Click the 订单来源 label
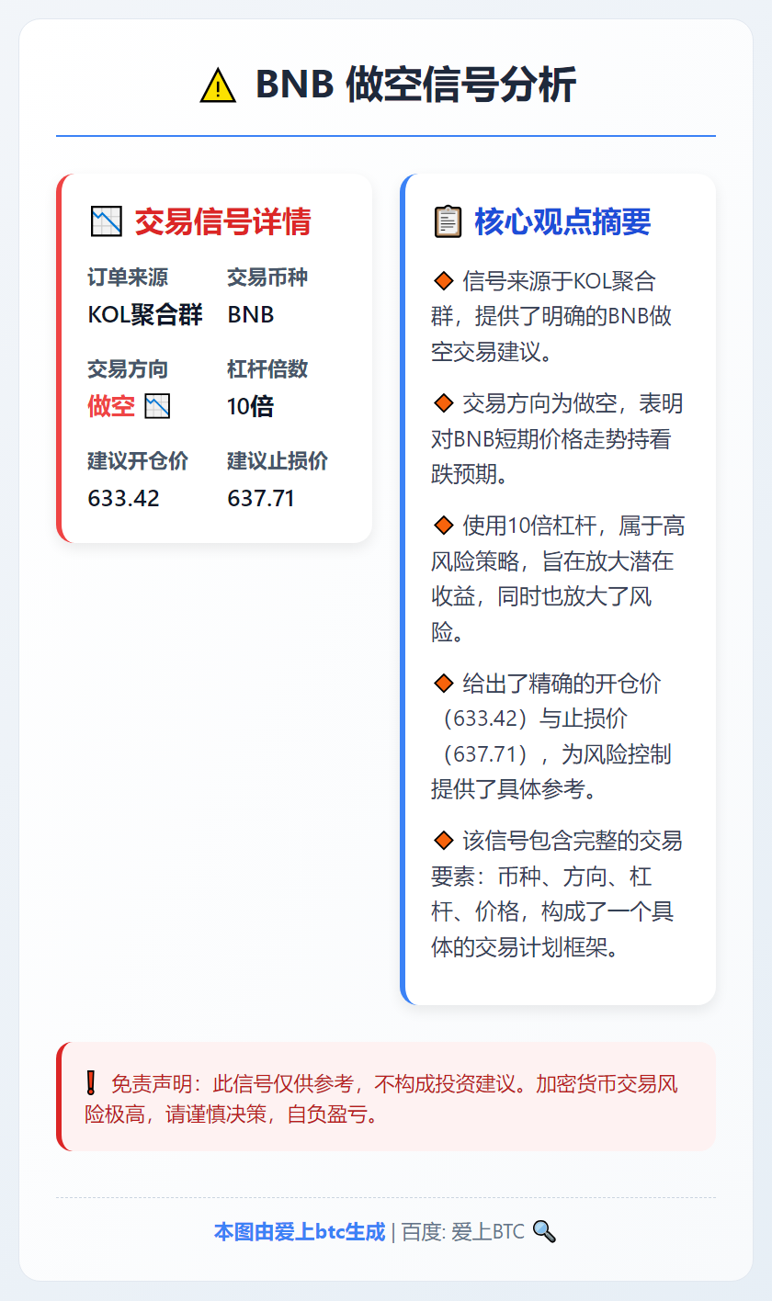This screenshot has height=1301, width=772. [x=128, y=277]
